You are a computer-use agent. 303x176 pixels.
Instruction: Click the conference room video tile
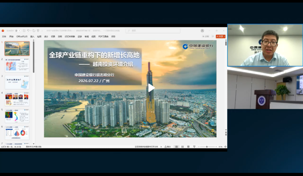click(265, 88)
